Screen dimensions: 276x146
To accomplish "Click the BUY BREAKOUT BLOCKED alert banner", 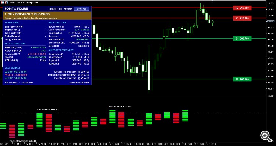I will [47, 16].
